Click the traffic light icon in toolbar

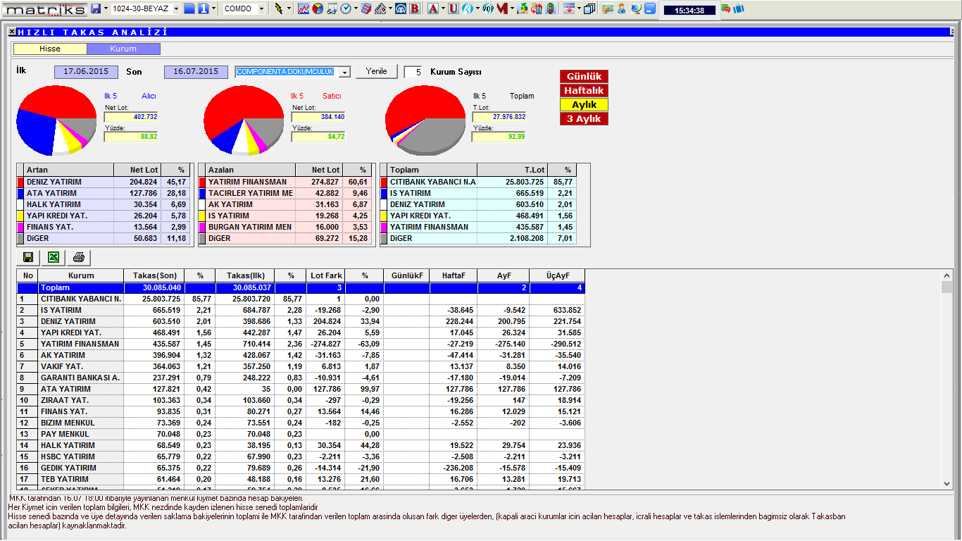pyautogui.click(x=550, y=9)
